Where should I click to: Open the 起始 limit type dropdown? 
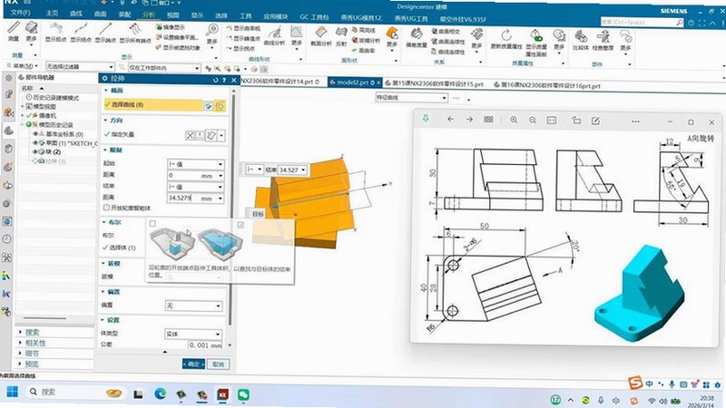[195, 164]
